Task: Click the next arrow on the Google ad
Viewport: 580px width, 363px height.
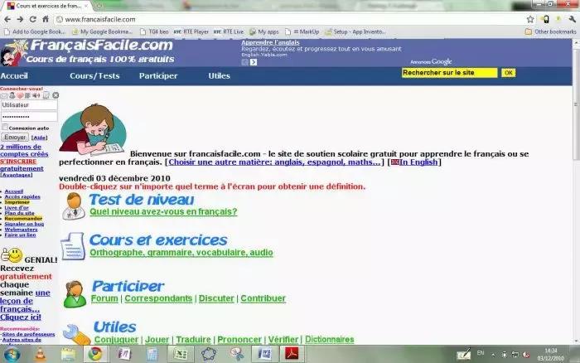Action: pos(254,62)
